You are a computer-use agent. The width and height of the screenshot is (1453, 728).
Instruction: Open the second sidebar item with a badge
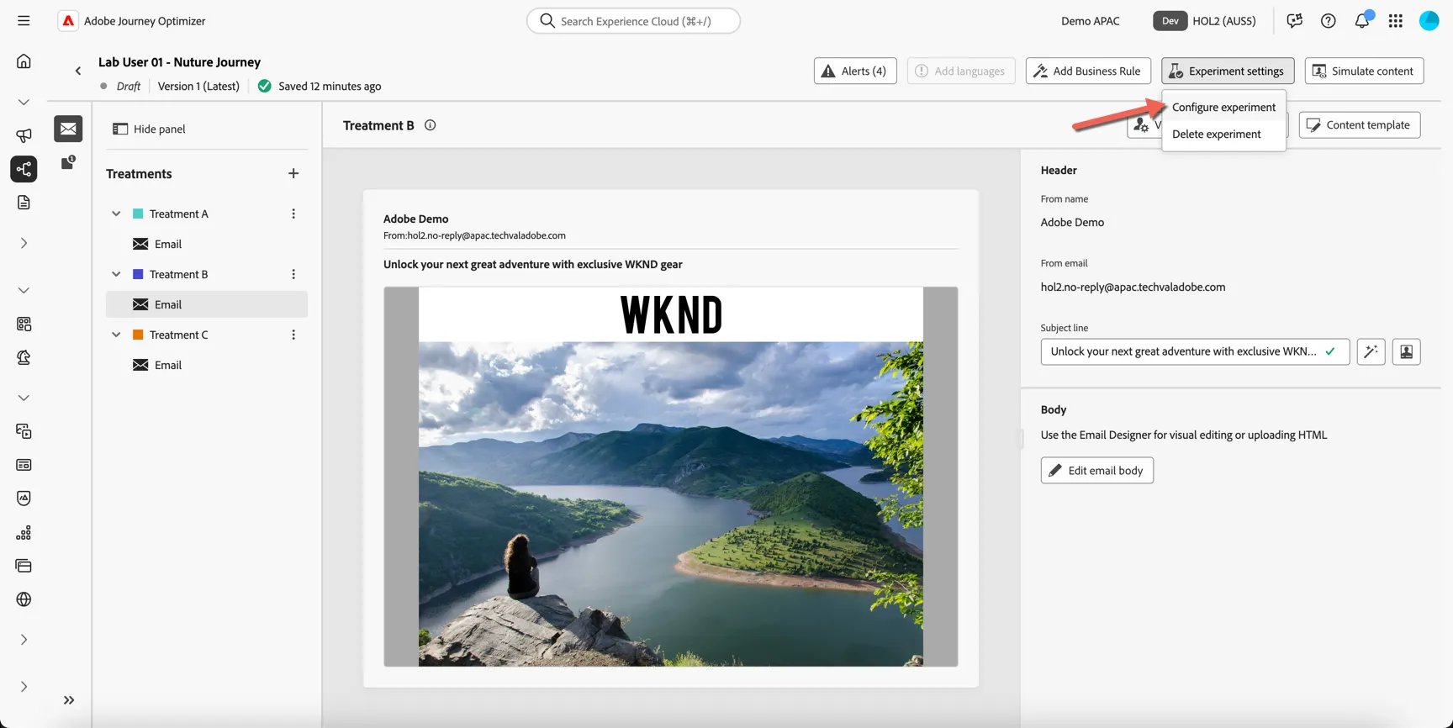(x=68, y=162)
